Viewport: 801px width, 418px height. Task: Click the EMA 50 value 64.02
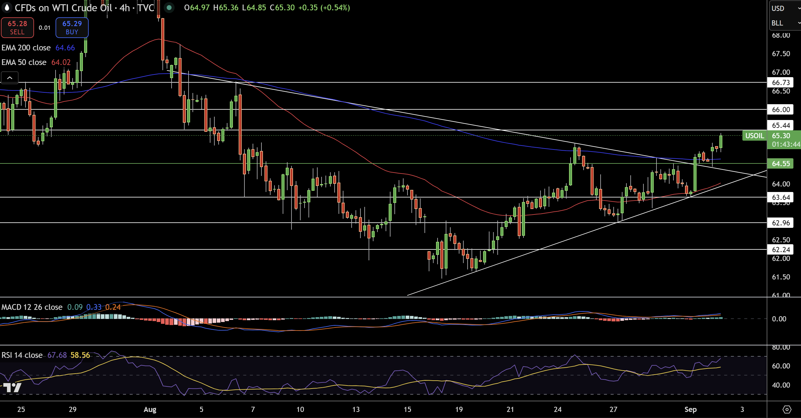coord(61,62)
